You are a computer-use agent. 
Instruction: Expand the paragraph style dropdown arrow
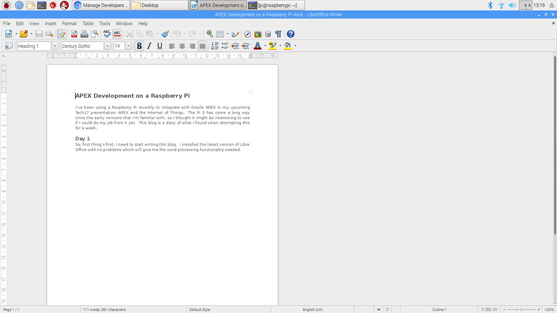point(55,46)
